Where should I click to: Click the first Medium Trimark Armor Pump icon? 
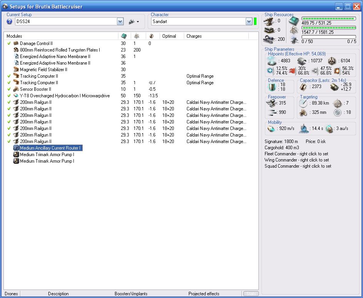(x=16, y=155)
